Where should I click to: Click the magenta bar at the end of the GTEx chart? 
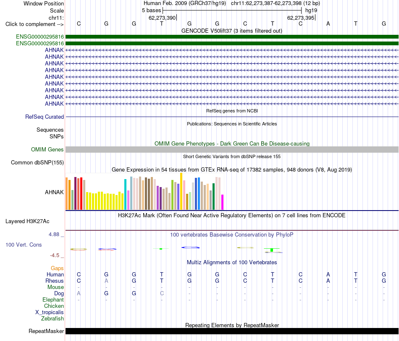coord(223,202)
